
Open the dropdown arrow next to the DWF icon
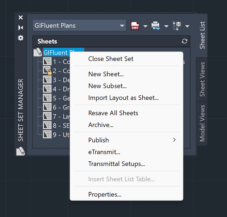[145, 26]
